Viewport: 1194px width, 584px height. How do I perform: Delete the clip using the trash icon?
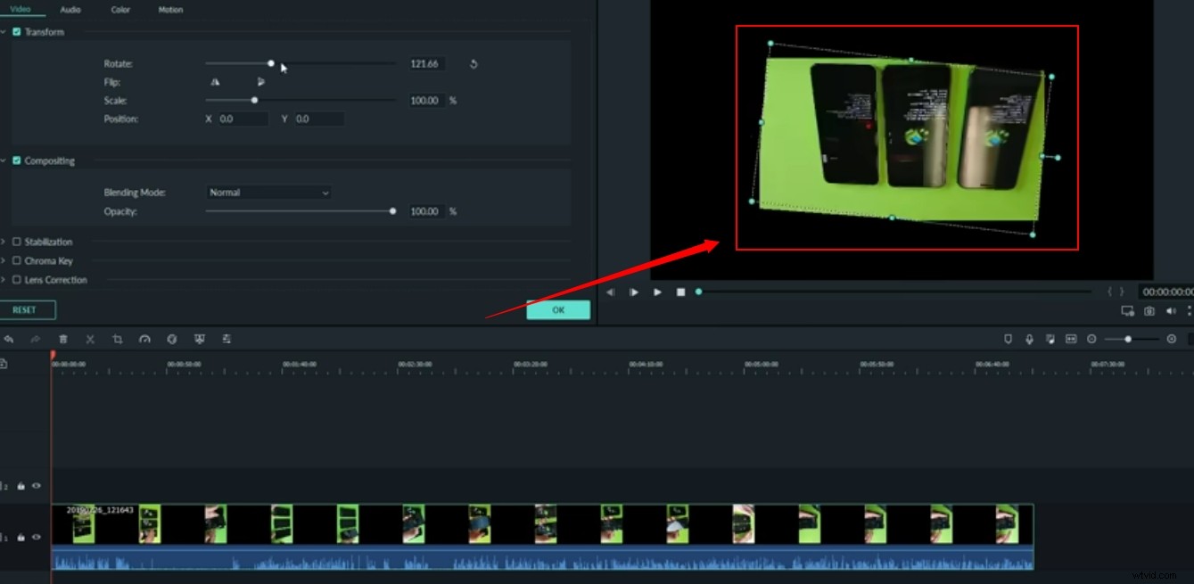point(62,339)
